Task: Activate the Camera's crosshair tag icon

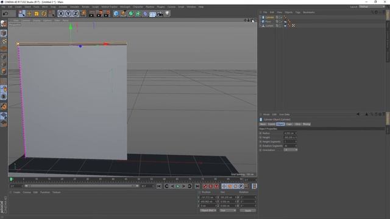Action: coord(293,26)
